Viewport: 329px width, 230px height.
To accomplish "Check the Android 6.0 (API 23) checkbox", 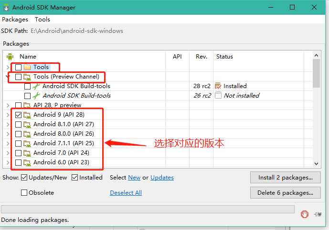I will (x=18, y=162).
